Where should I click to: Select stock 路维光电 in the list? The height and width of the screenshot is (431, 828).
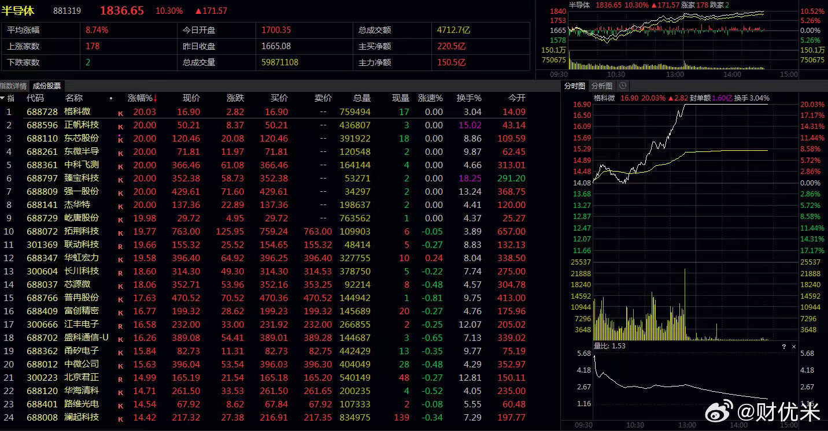[x=82, y=404]
